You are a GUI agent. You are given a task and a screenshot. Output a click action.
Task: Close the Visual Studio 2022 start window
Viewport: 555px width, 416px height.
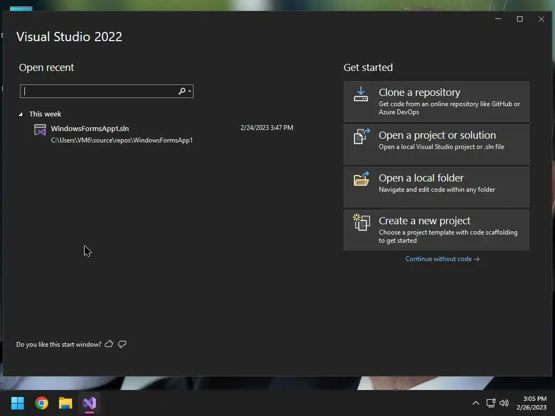coord(541,19)
